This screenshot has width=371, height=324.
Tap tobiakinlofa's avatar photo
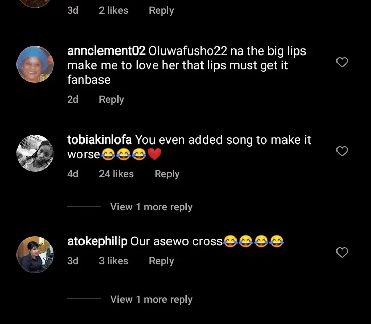coord(35,153)
